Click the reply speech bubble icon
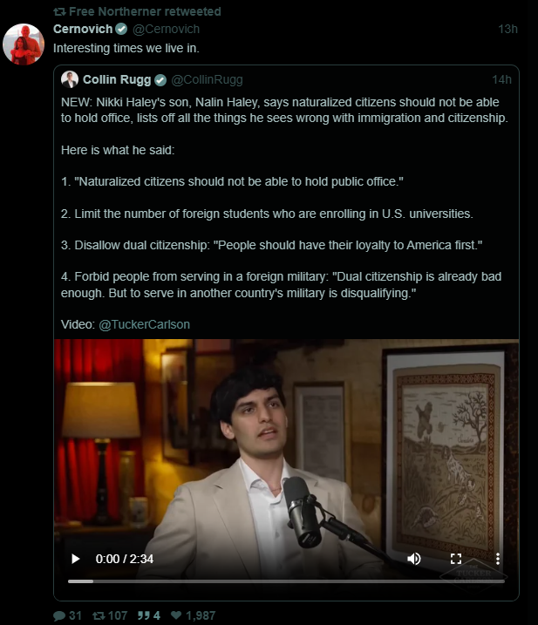 [59, 615]
